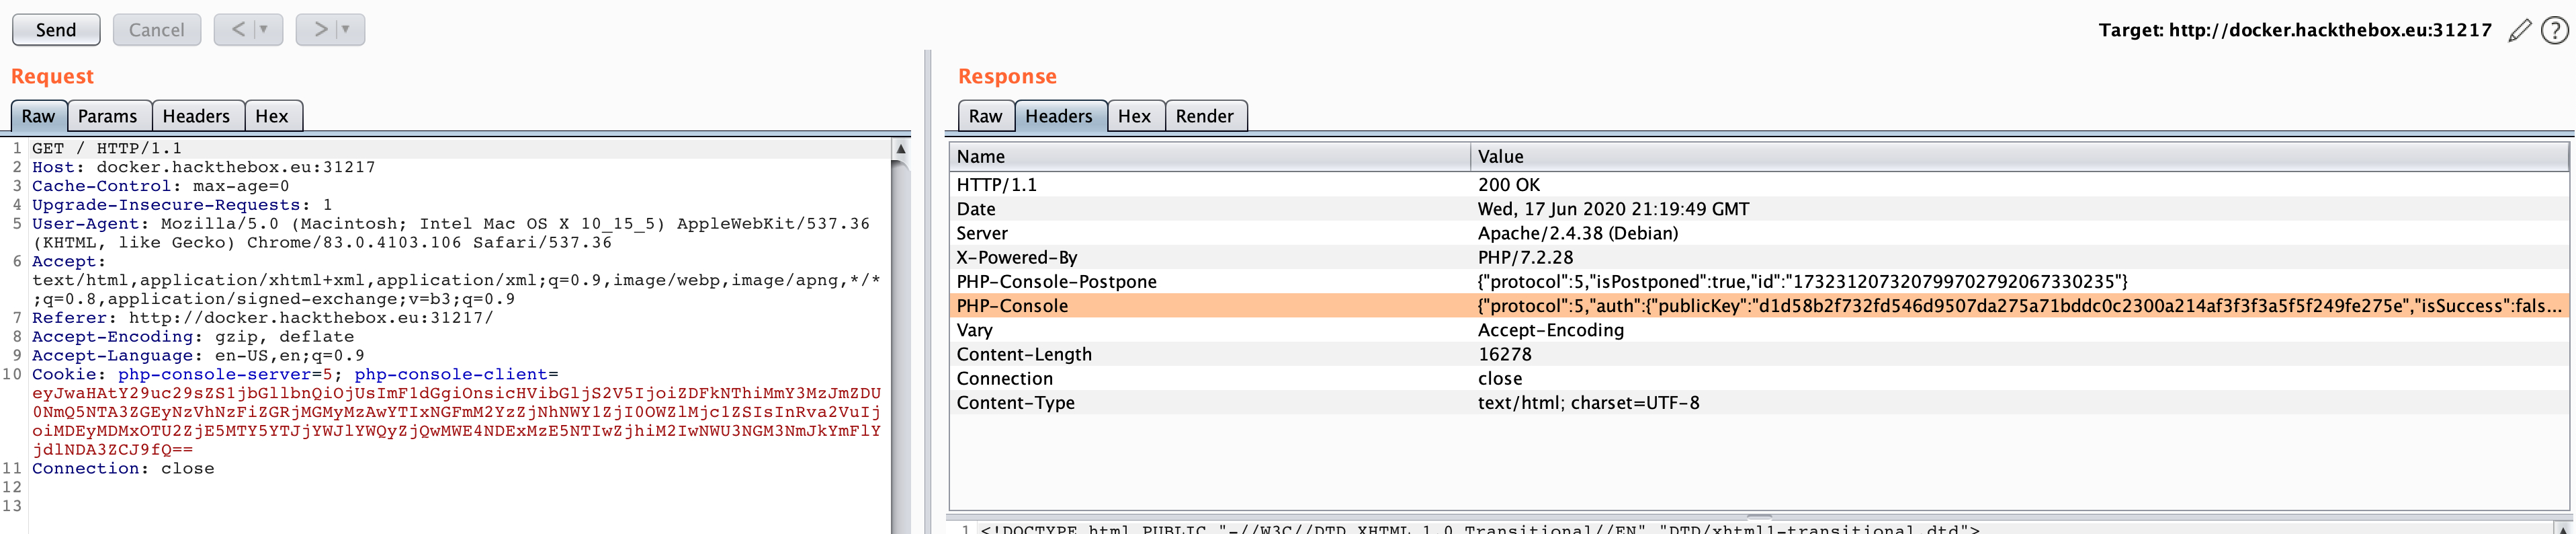The width and height of the screenshot is (2576, 534).
Task: Click the request scrollbar up arrow
Action: [x=901, y=149]
